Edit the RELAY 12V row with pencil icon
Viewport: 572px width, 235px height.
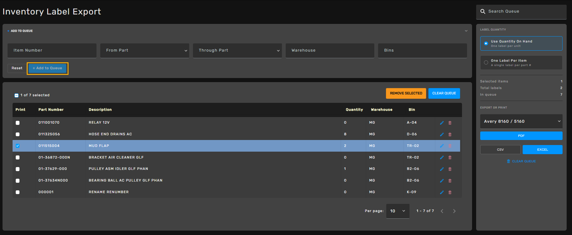point(442,123)
